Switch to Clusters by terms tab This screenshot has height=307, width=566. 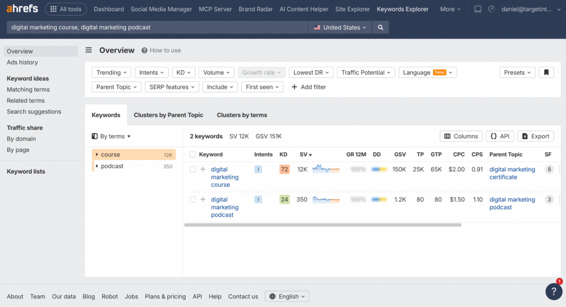242,115
